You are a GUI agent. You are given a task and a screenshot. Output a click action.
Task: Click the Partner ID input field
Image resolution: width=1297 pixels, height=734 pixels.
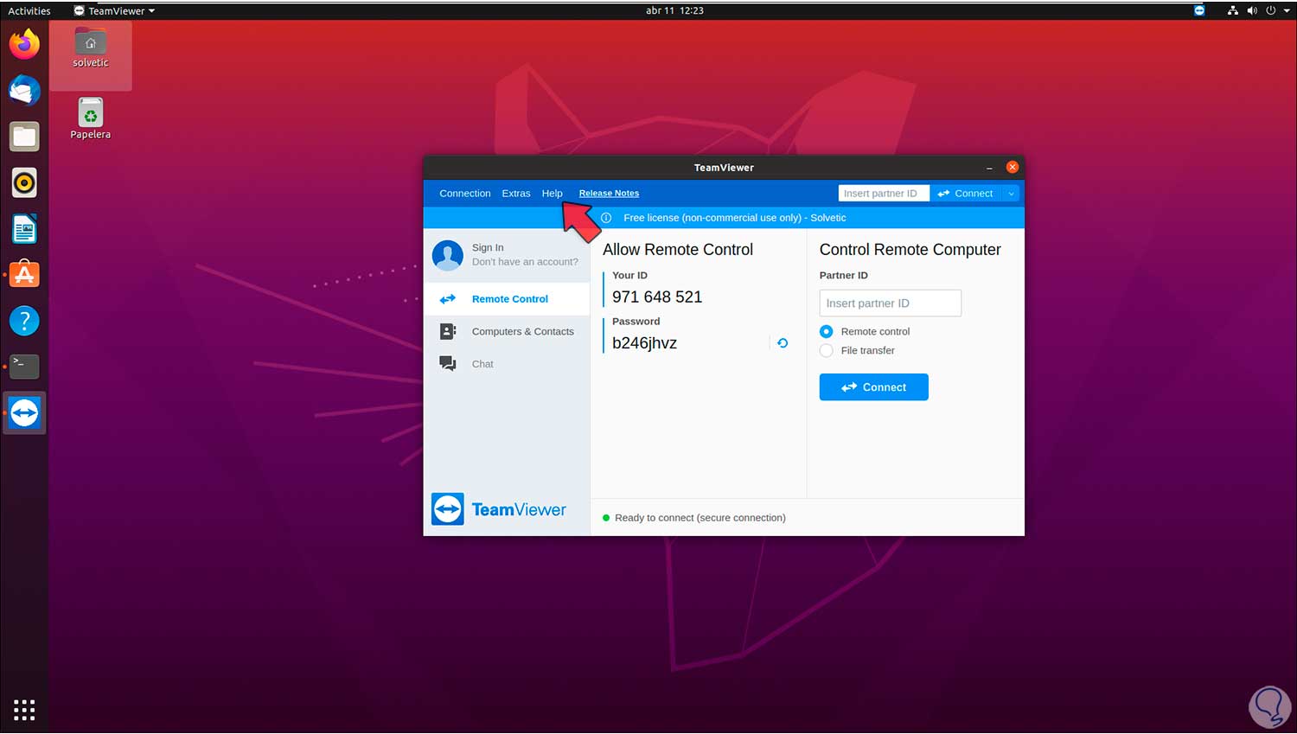coord(891,303)
